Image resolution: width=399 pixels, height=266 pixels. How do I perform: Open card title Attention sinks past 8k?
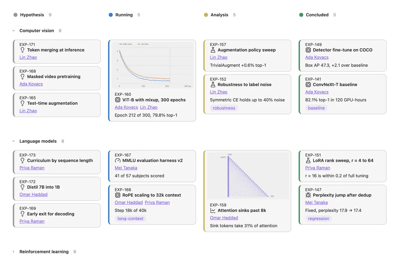click(x=242, y=210)
